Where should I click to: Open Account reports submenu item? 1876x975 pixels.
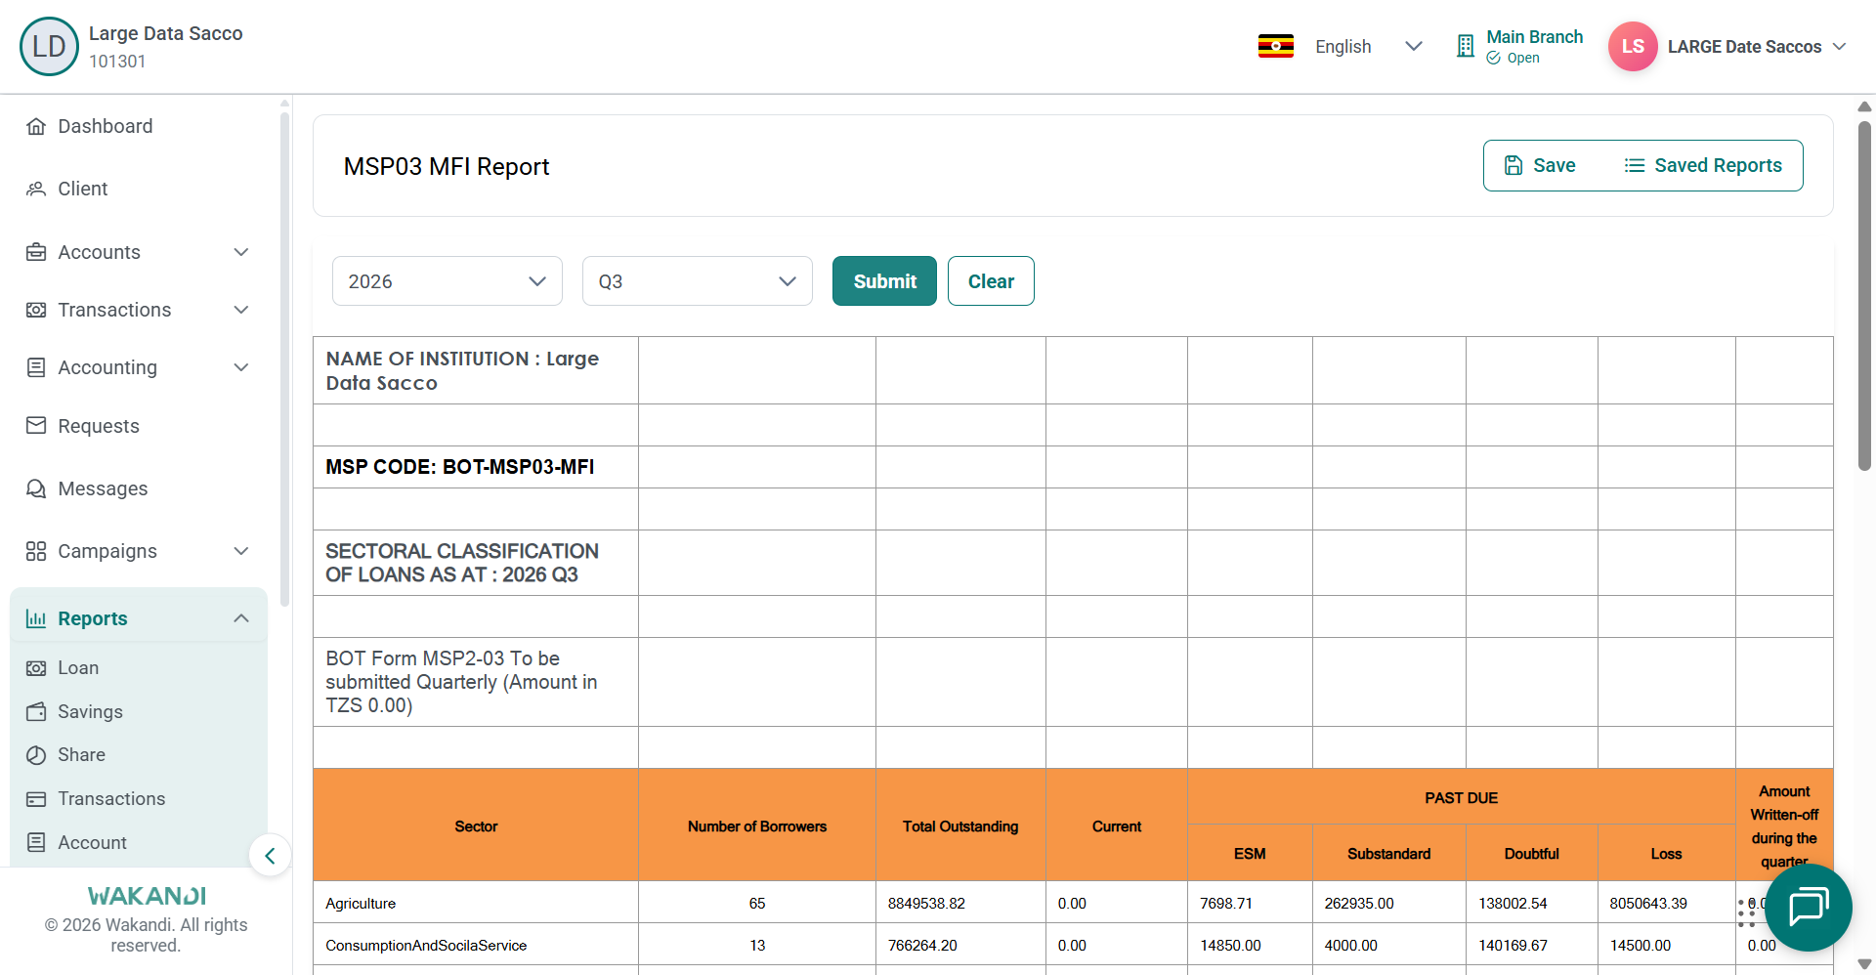tap(92, 842)
